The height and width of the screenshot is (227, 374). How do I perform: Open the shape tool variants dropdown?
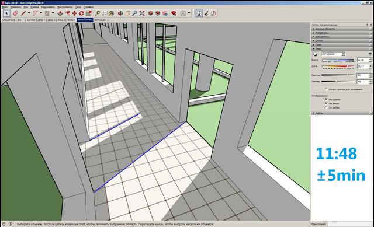[53, 13]
